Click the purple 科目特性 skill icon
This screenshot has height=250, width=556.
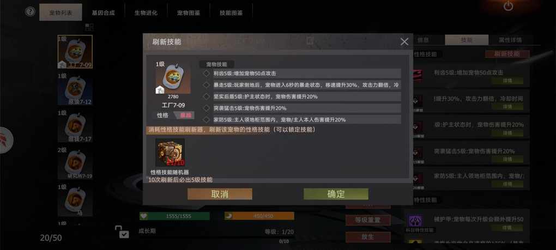pos(414,221)
